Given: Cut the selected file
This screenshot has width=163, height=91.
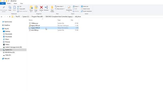Looking at the screenshot, I should pyautogui.click(x=19, y=6).
